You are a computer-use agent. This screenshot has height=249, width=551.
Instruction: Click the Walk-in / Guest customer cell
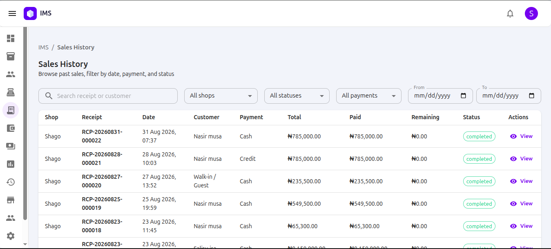tap(205, 181)
